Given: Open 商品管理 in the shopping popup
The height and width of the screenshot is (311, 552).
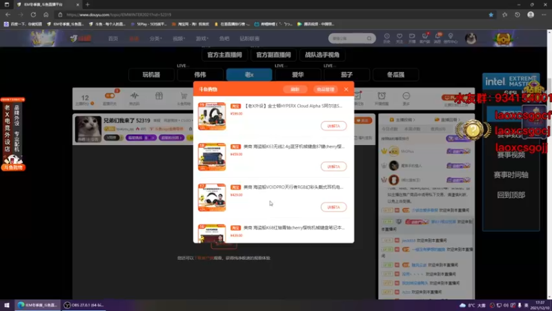Looking at the screenshot, I should coord(326,90).
